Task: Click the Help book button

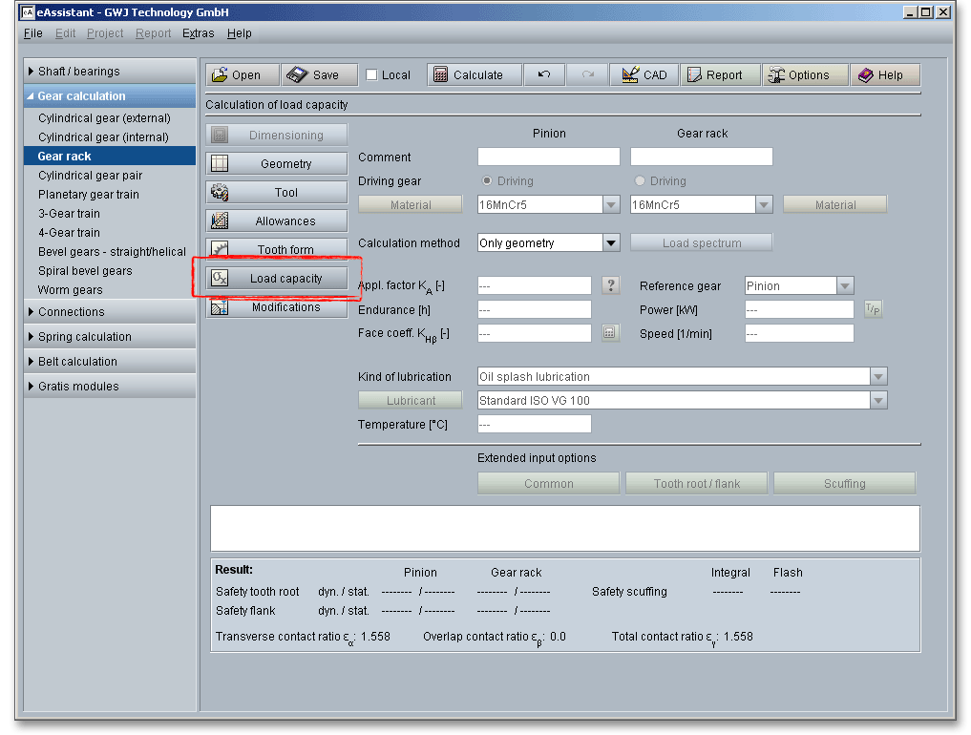Action: (885, 75)
